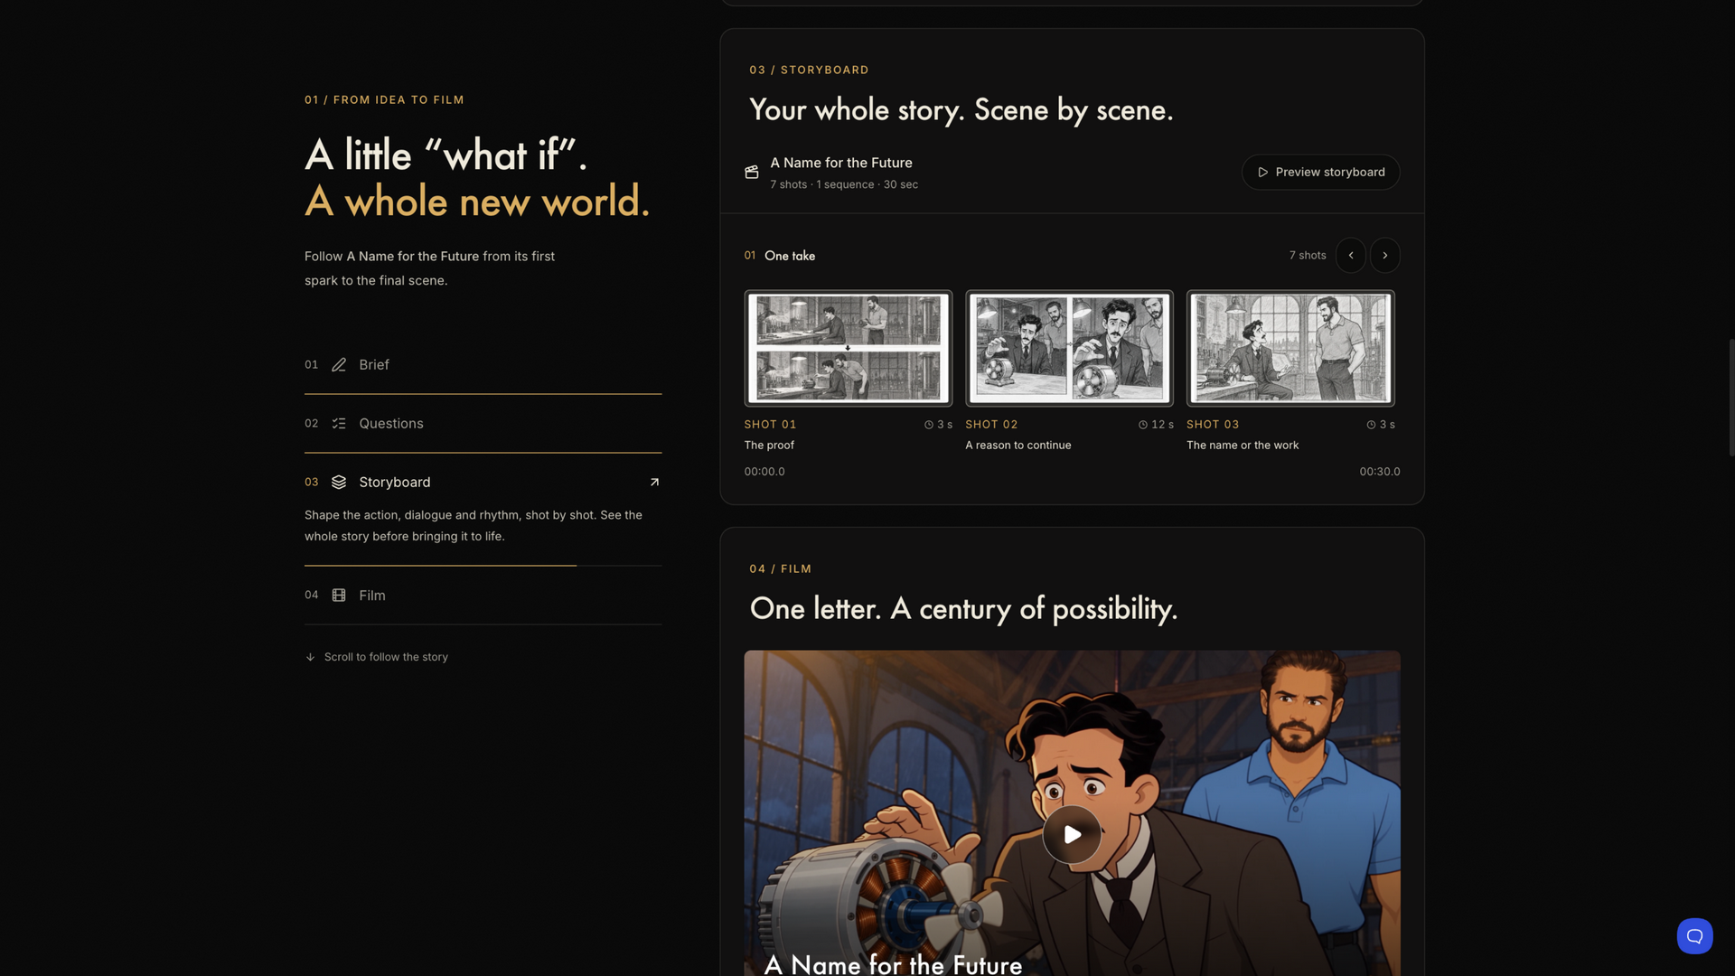Click the Storyboard progress bar
Screen dimensions: 1735x976
point(483,566)
